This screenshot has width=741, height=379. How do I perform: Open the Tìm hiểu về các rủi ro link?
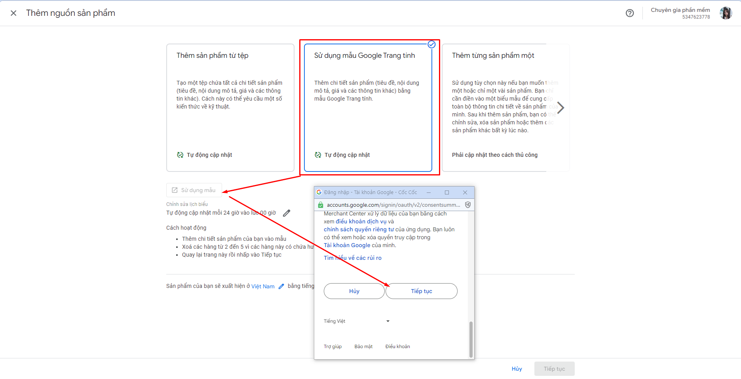353,258
